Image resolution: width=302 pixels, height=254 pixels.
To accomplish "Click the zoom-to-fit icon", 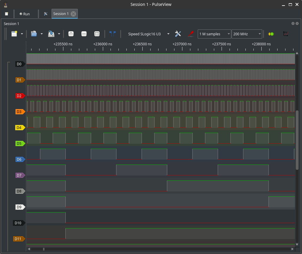I will point(97,34).
